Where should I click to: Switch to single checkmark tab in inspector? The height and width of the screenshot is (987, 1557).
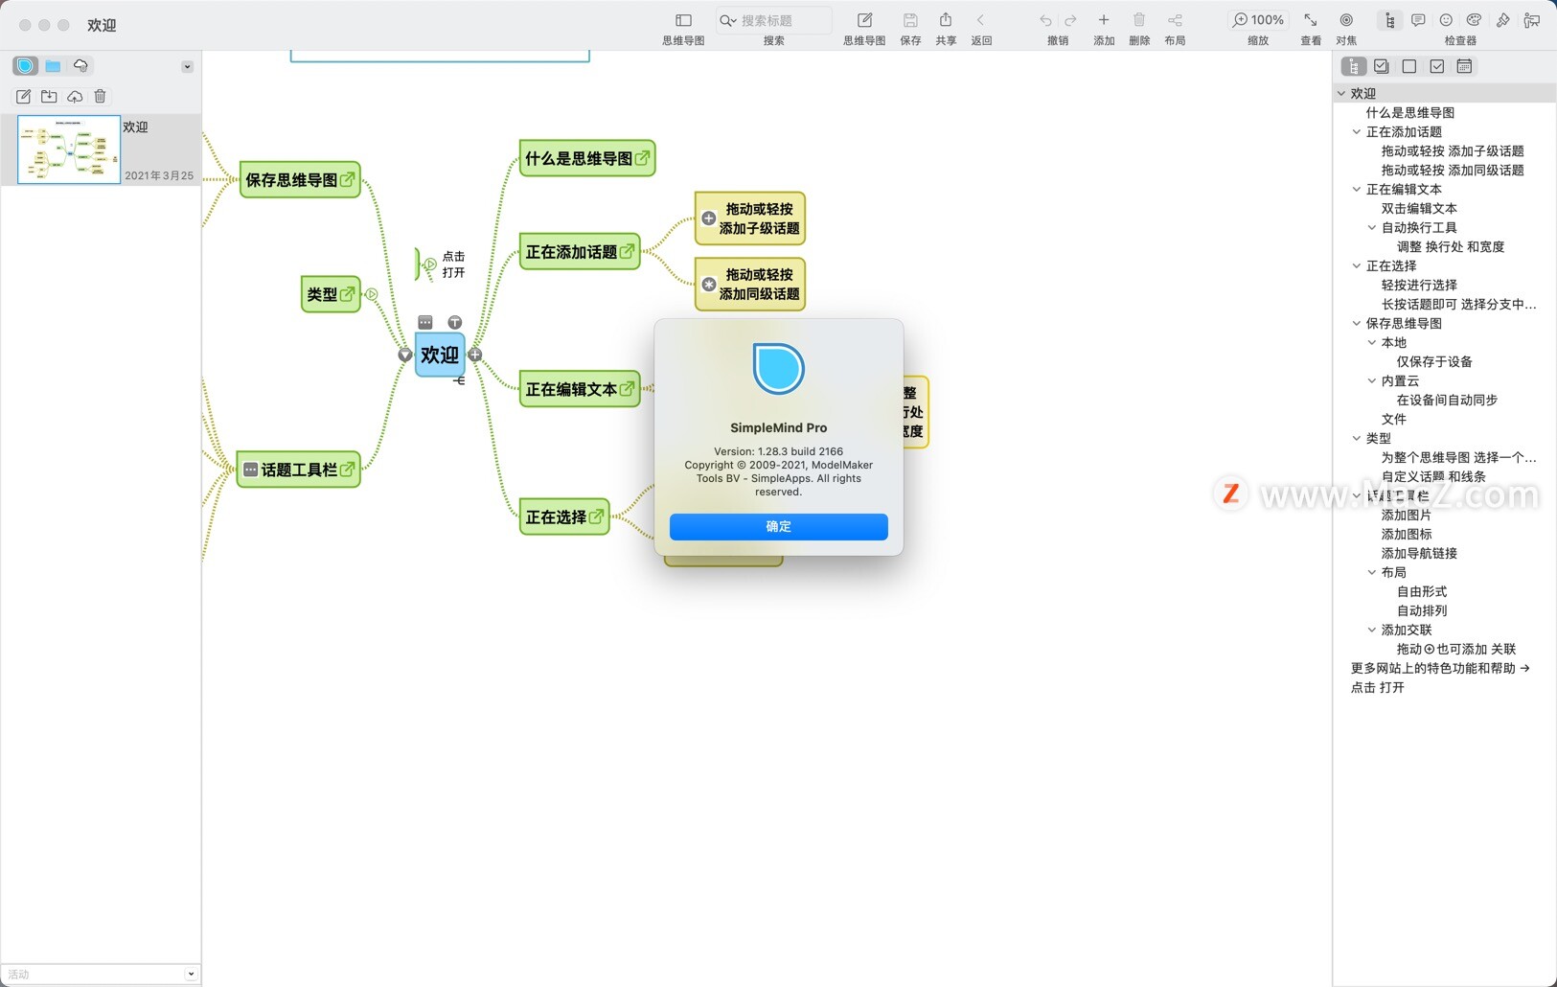click(x=1436, y=66)
